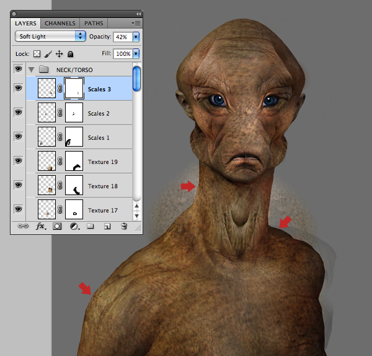Select the Scales 3 layer name
Image resolution: width=372 pixels, height=356 pixels.
(99, 89)
